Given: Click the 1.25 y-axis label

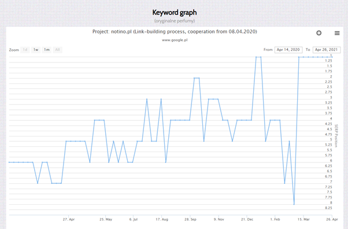Looking at the screenshot, I should point(328,61).
